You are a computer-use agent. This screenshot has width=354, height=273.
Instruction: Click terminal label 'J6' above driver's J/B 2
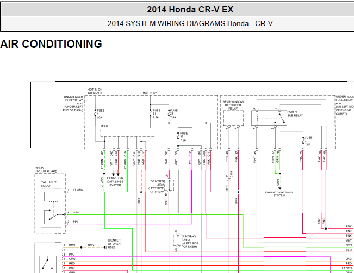167,176
